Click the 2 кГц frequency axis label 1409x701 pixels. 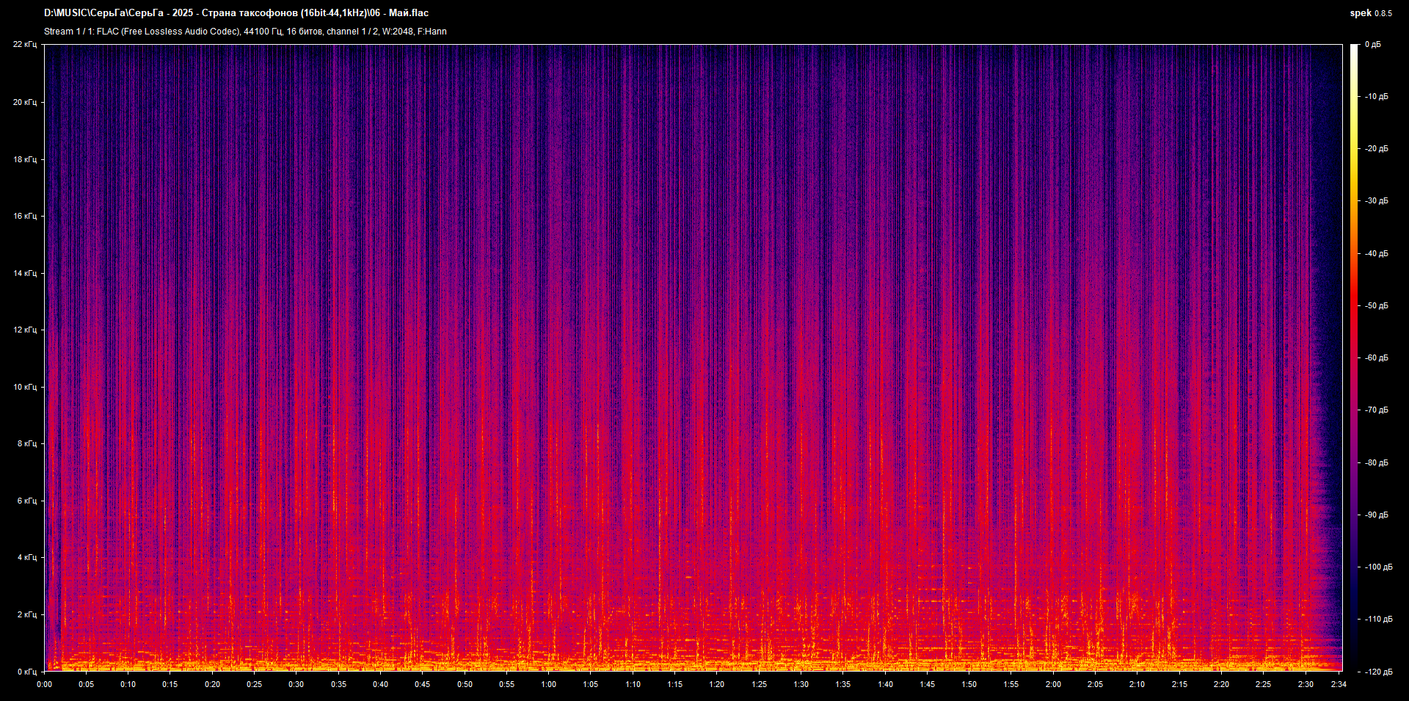(x=27, y=614)
